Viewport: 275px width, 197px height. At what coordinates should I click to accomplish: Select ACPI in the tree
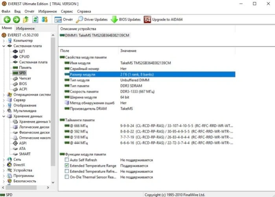pyautogui.click(x=23, y=89)
